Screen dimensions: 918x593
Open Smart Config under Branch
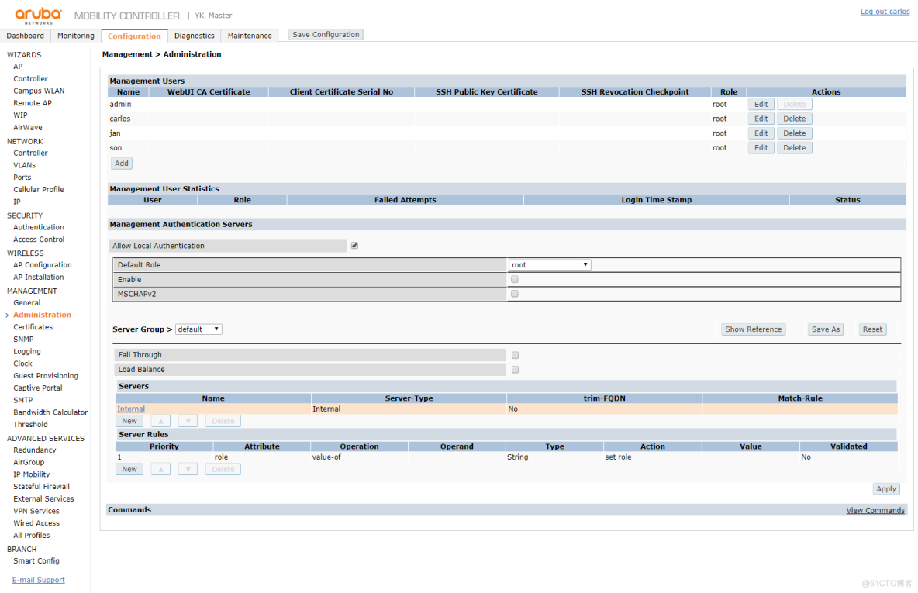(x=36, y=560)
